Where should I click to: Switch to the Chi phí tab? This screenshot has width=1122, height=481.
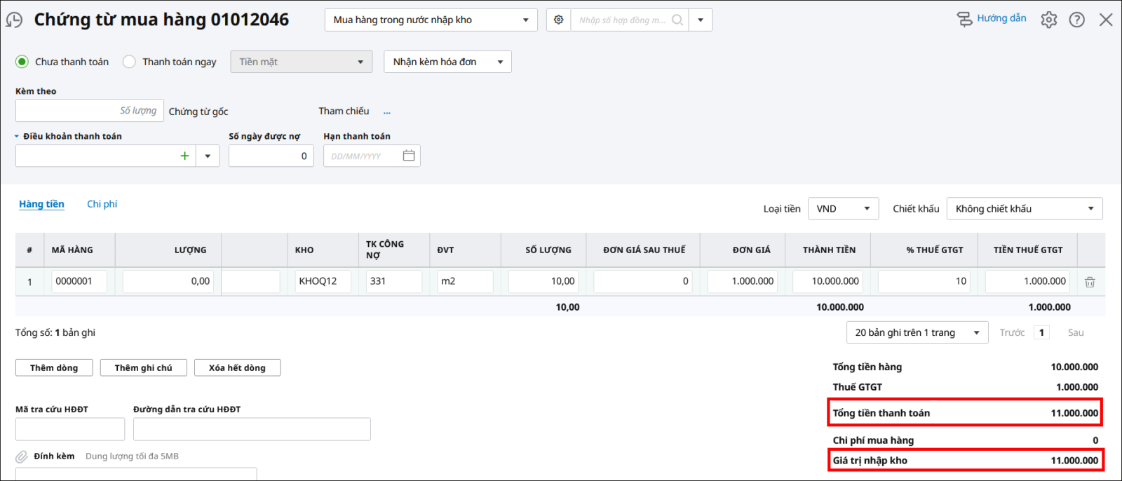pos(102,204)
